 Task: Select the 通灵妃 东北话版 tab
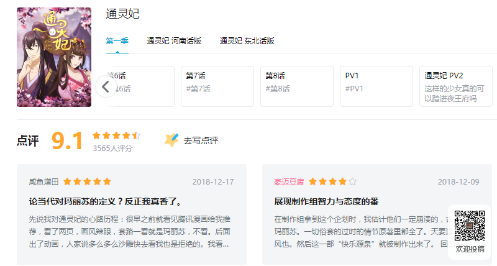tap(247, 41)
